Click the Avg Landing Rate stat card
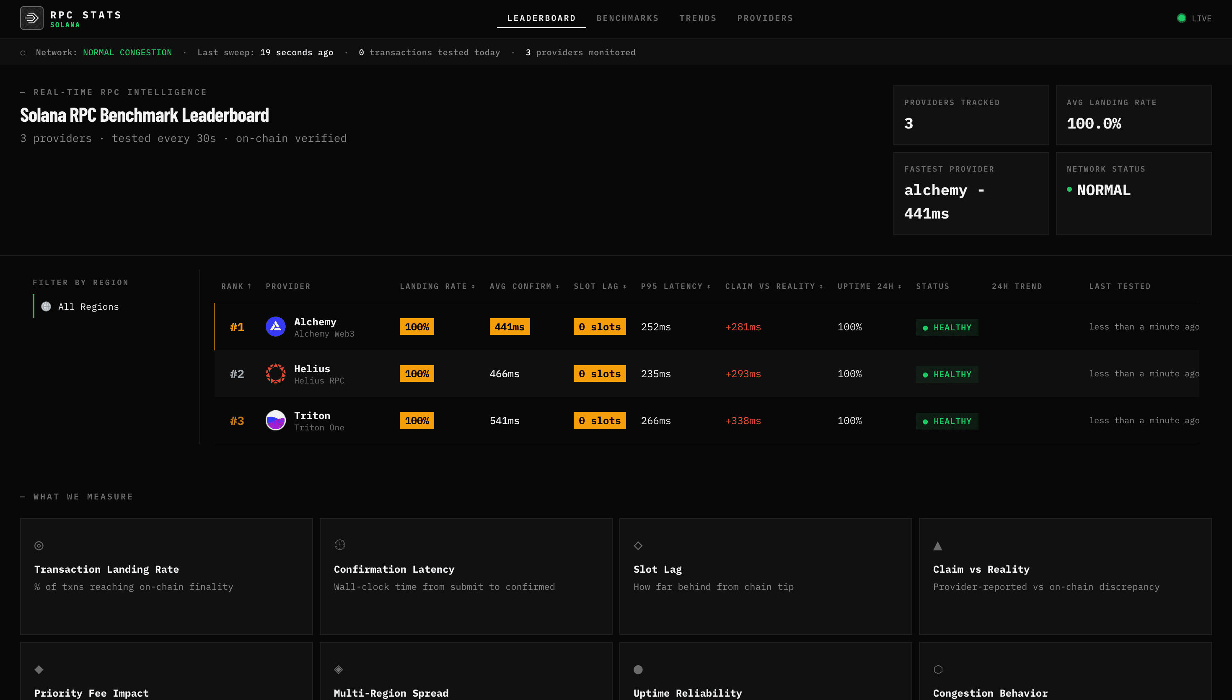The width and height of the screenshot is (1232, 700). (1134, 116)
